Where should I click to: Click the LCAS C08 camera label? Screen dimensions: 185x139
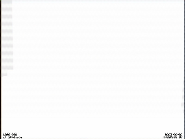pyautogui.click(x=10, y=135)
